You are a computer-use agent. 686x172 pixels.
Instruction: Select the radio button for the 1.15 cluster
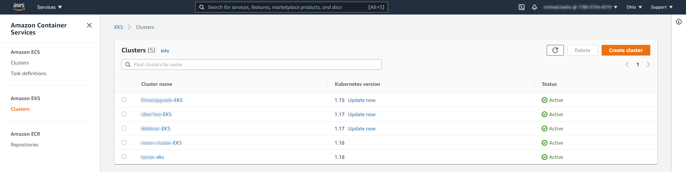tap(124, 100)
